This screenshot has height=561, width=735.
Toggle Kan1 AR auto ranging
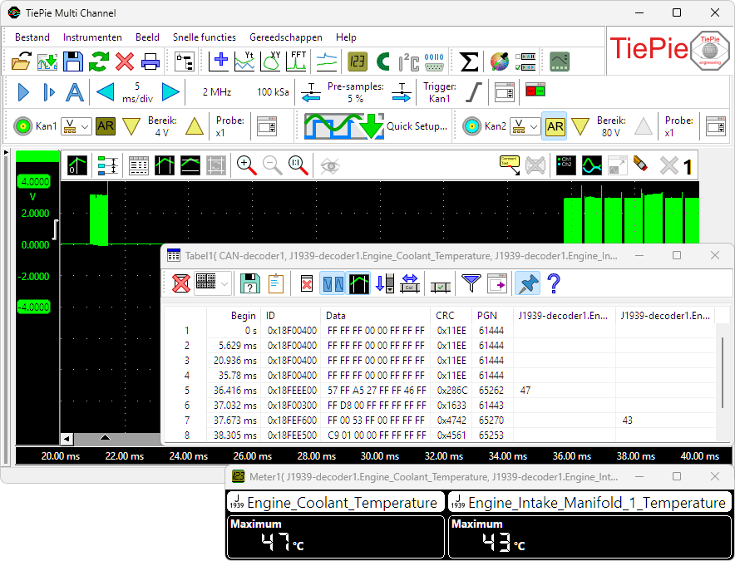pos(106,126)
